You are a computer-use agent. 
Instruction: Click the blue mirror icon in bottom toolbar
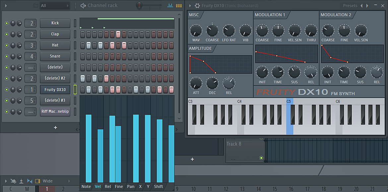pyautogui.click(x=30, y=181)
